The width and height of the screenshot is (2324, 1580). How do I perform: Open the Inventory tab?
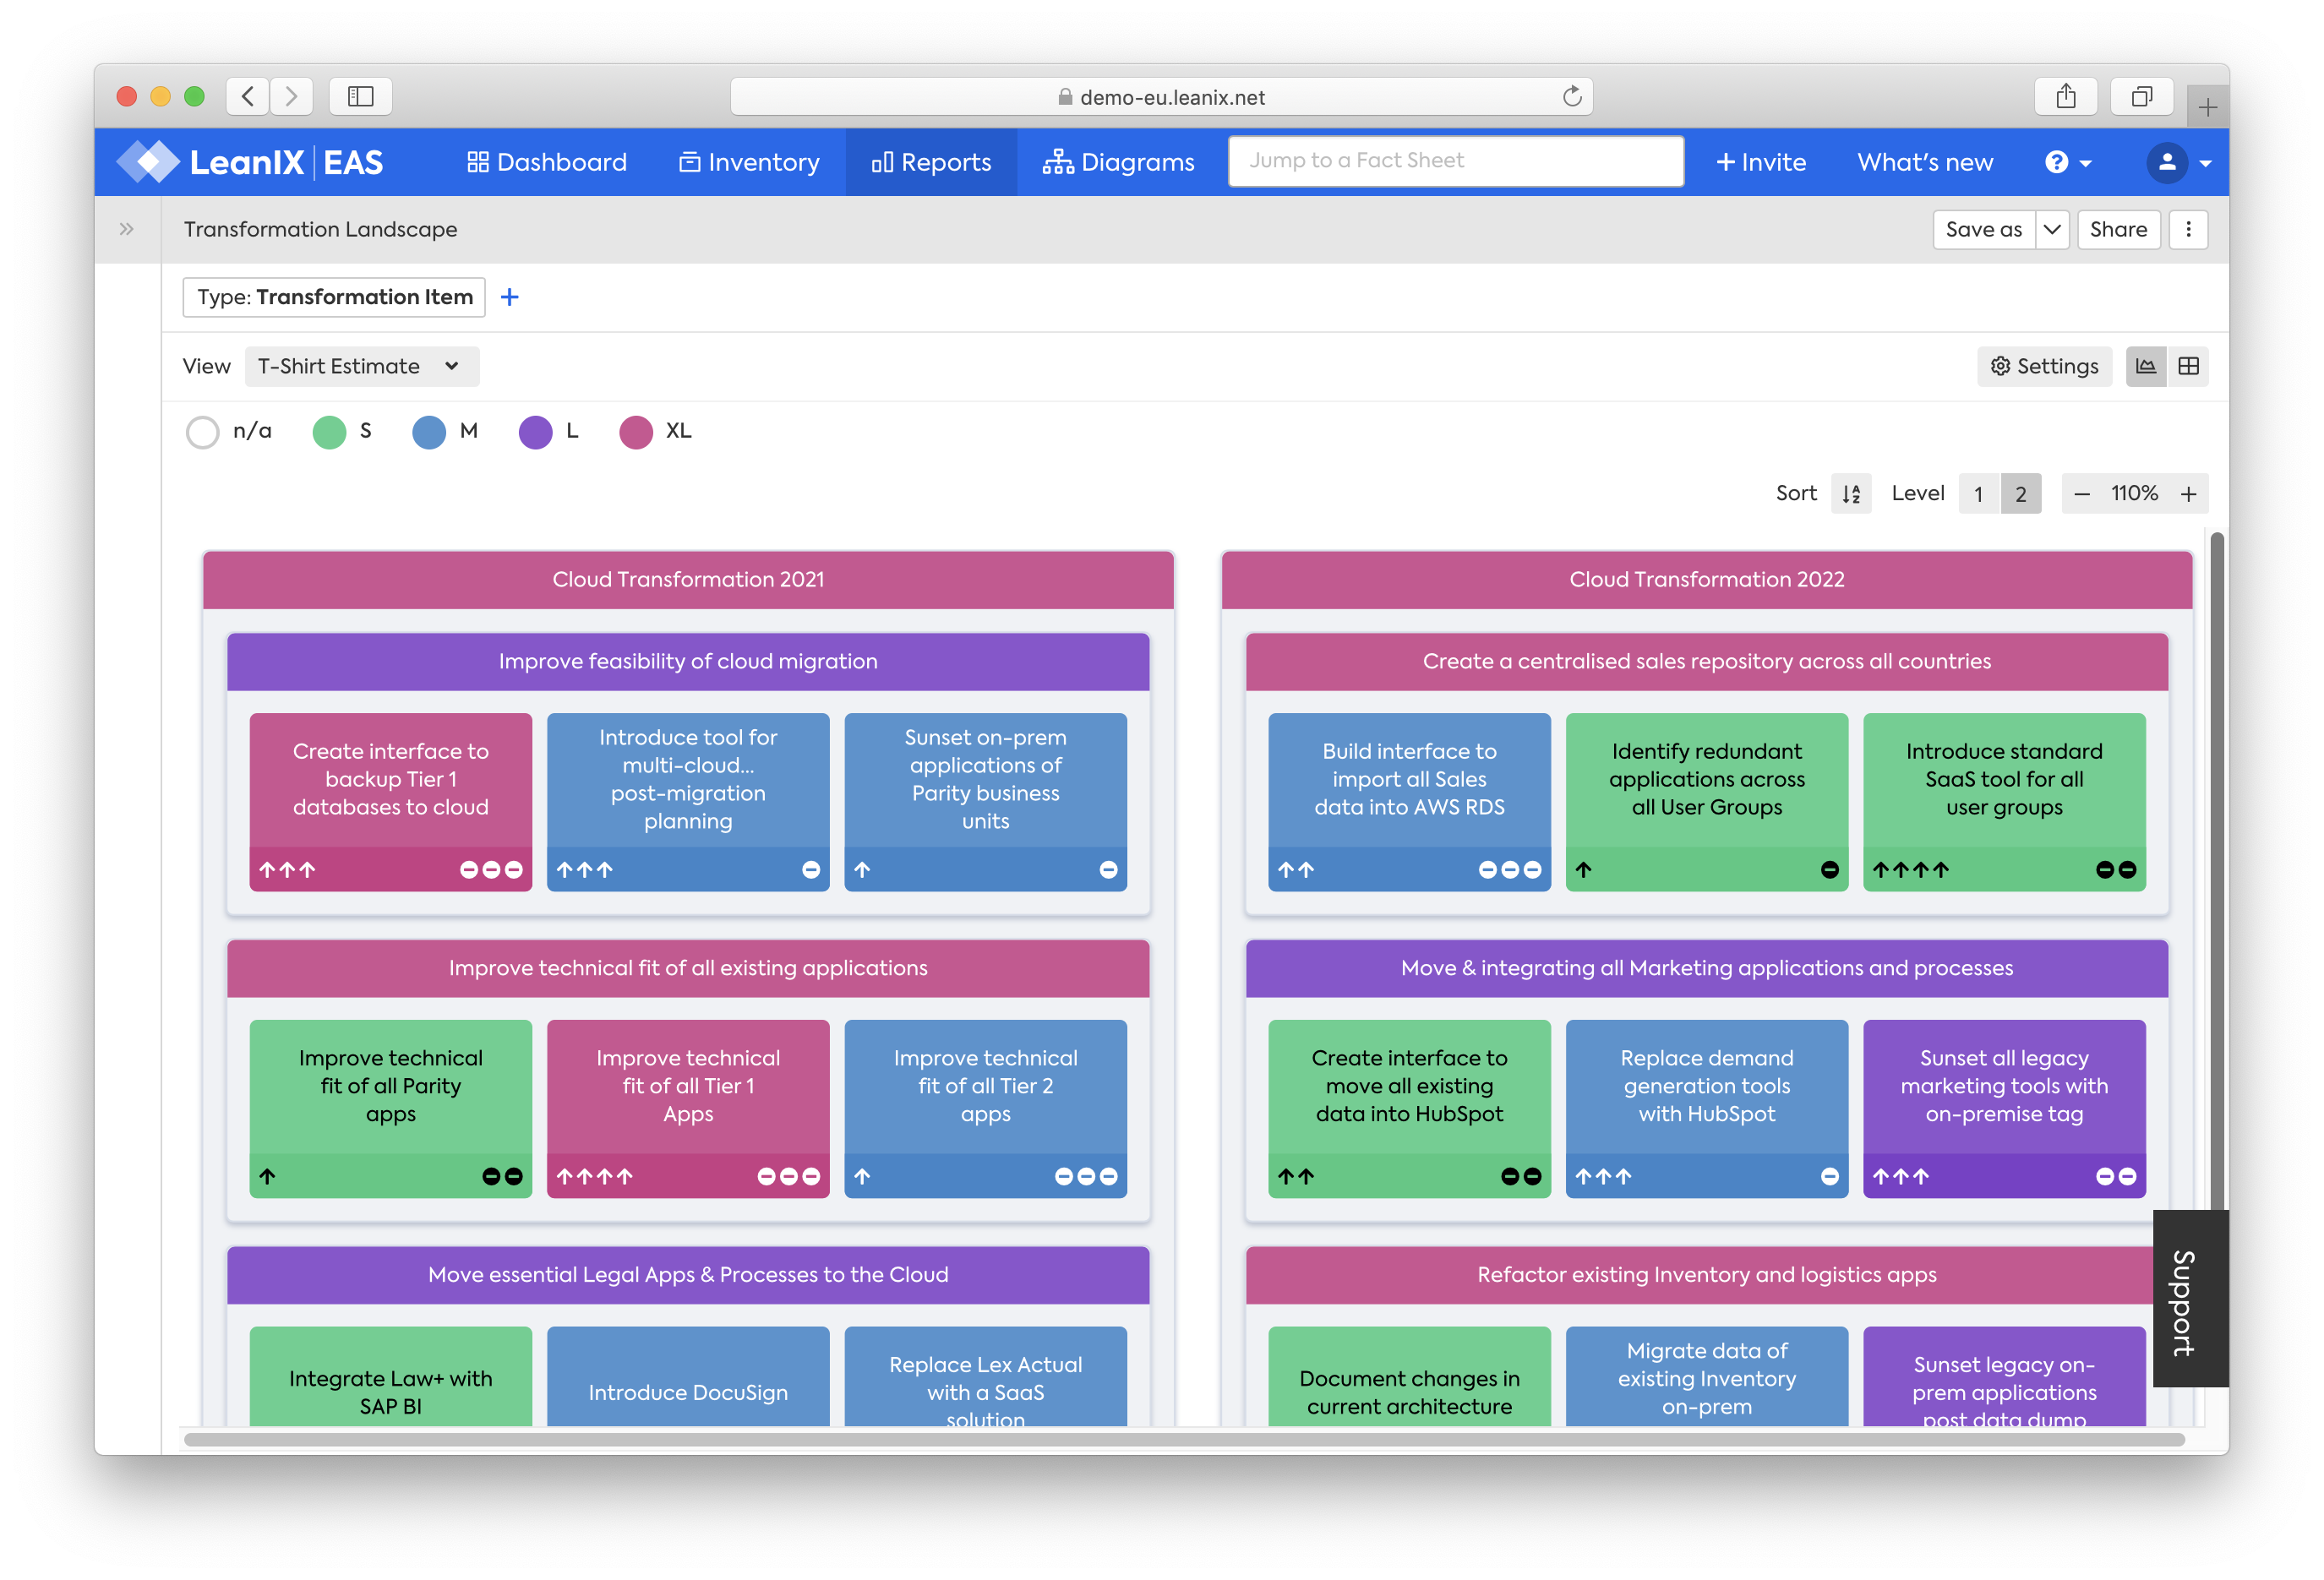coord(749,162)
